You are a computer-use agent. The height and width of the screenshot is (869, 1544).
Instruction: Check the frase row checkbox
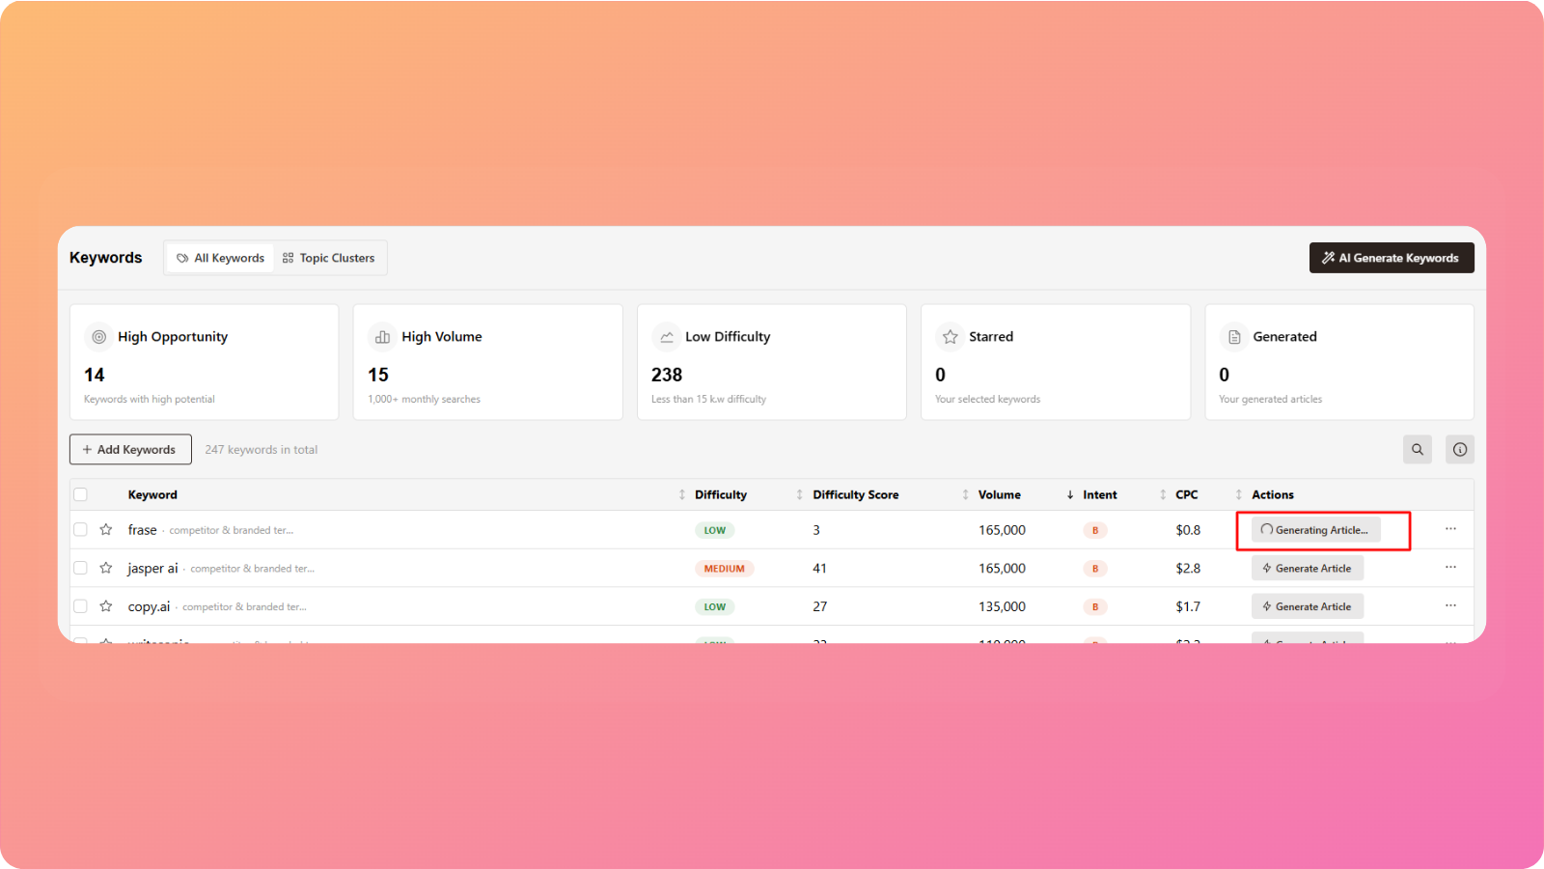coord(81,530)
